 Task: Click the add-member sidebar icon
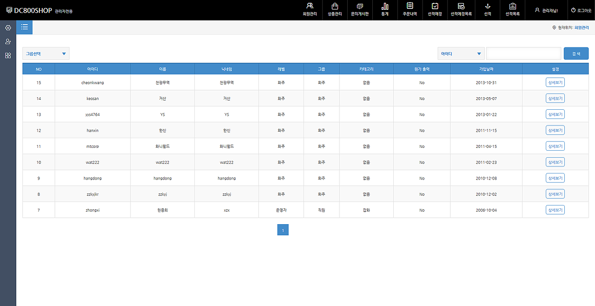(x=8, y=41)
